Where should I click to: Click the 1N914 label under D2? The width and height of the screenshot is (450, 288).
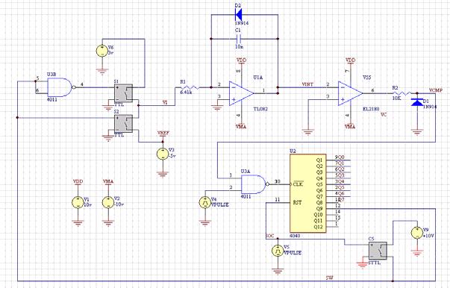(x=242, y=23)
